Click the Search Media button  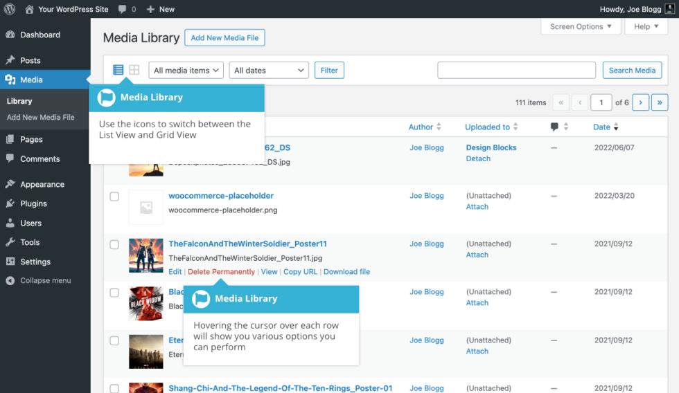pos(632,70)
